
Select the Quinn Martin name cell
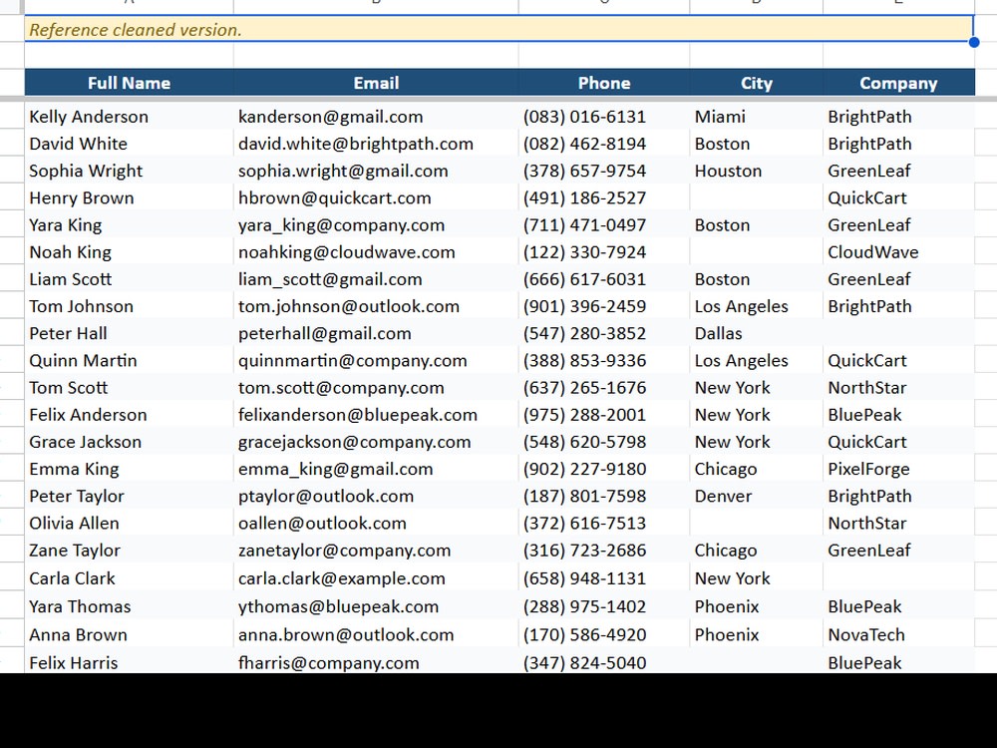pyautogui.click(x=129, y=361)
